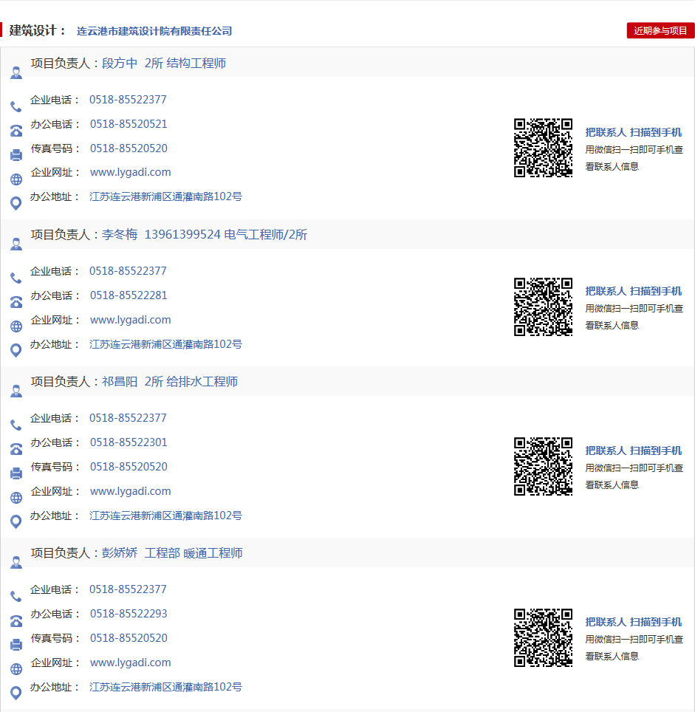695x712 pixels.
Task: Click office number 0518-85520521
Action: pos(129,124)
